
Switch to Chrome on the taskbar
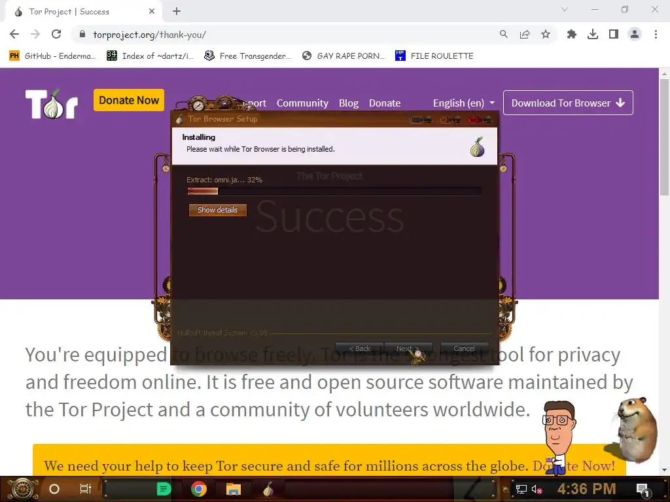(x=199, y=489)
